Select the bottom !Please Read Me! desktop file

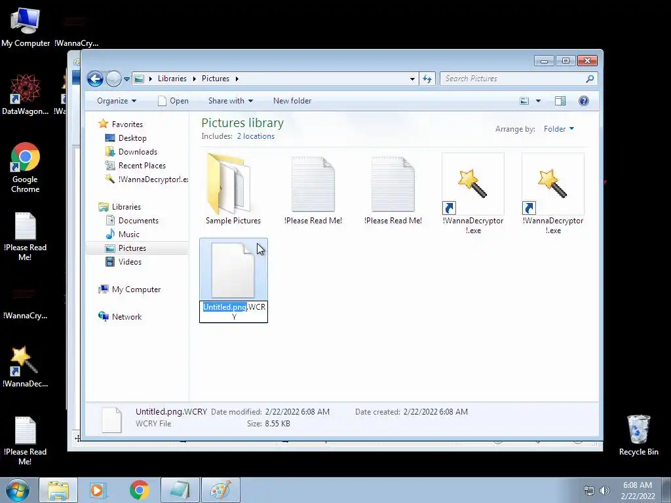[26, 441]
